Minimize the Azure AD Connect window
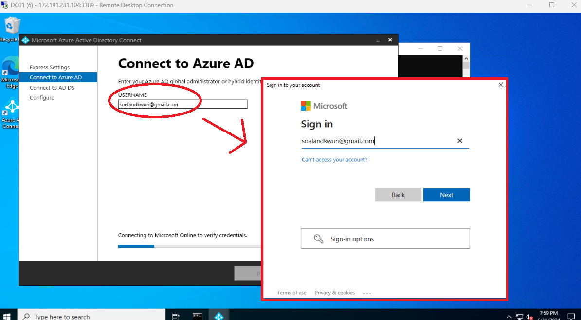The image size is (581, 320). pyautogui.click(x=378, y=40)
